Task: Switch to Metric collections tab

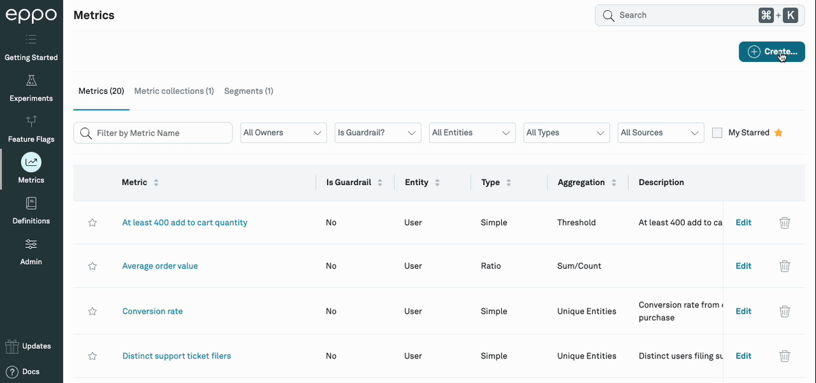Action: (x=174, y=91)
